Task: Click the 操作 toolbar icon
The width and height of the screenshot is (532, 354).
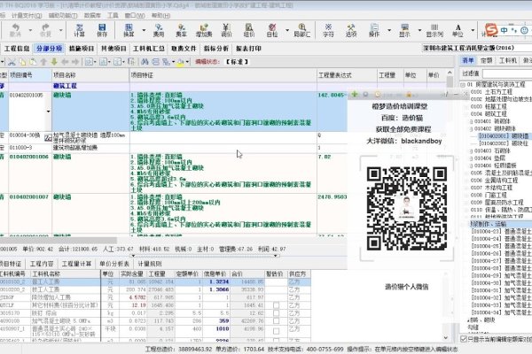Action: [374, 30]
